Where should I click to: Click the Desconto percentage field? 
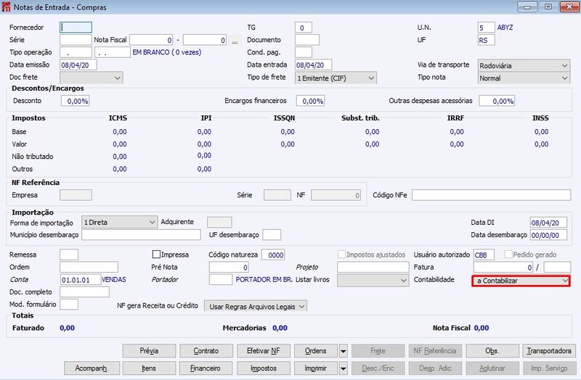click(76, 101)
